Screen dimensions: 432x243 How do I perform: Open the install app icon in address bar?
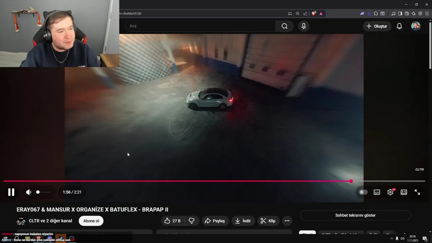(x=290, y=13)
